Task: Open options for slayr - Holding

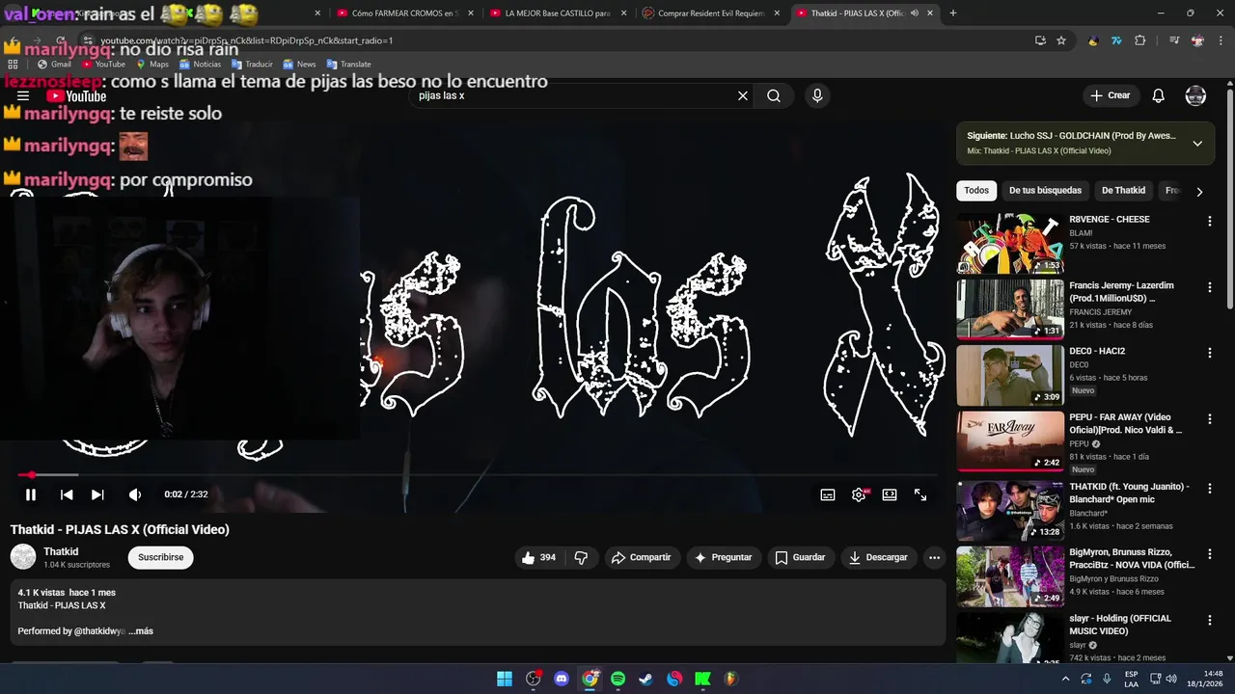Action: (x=1209, y=620)
